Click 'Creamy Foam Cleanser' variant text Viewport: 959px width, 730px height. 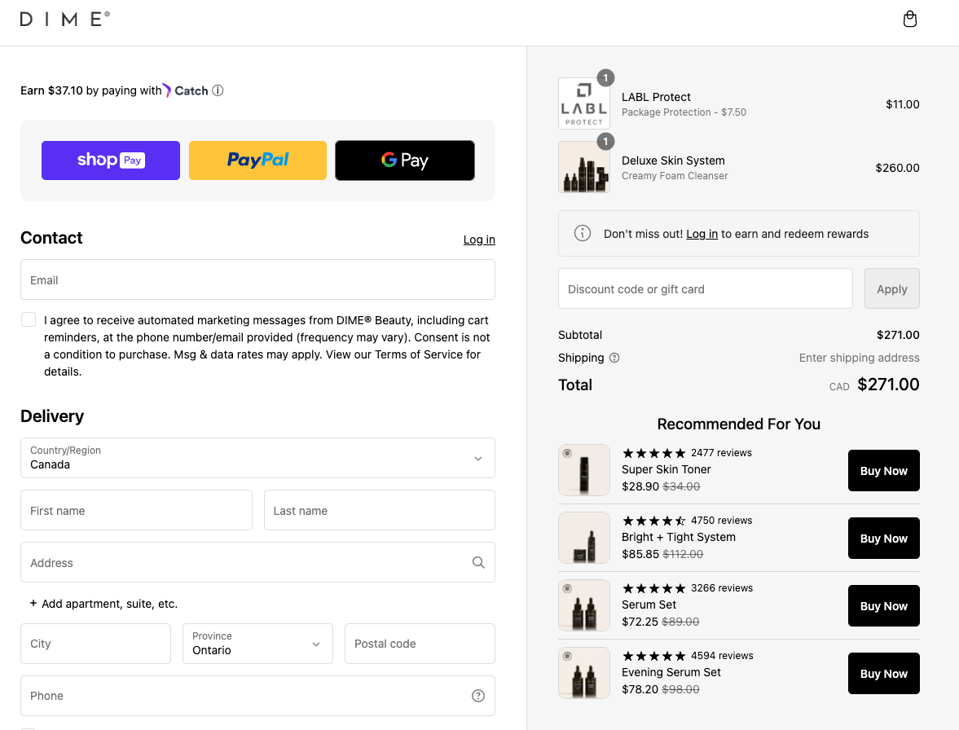675,176
